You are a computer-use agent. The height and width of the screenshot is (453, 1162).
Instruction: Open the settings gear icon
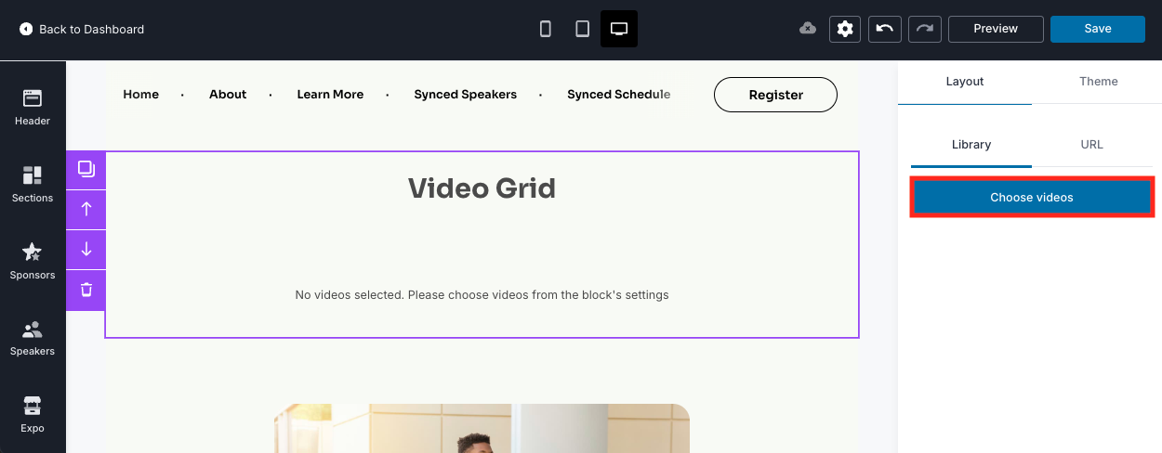pyautogui.click(x=845, y=29)
